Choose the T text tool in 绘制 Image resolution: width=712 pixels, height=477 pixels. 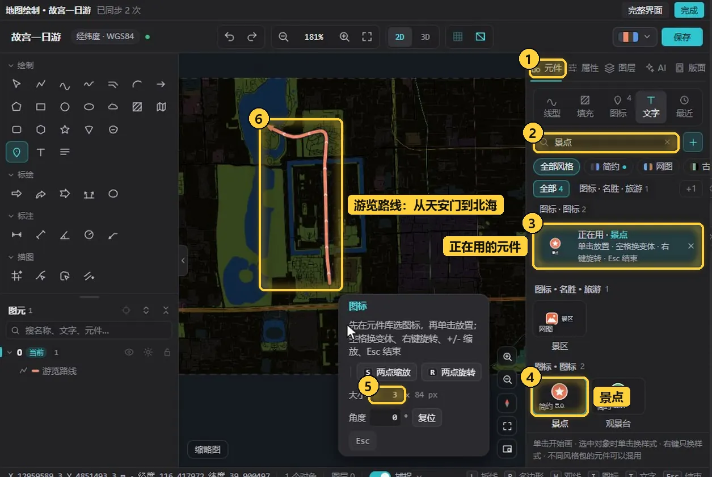tap(41, 152)
